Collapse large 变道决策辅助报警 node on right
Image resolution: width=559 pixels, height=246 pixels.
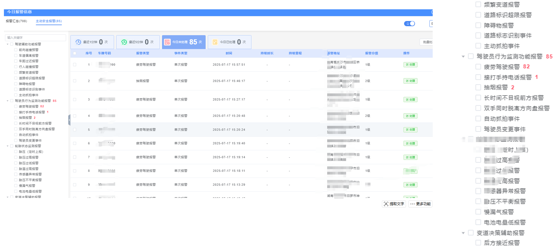[x=463, y=233]
